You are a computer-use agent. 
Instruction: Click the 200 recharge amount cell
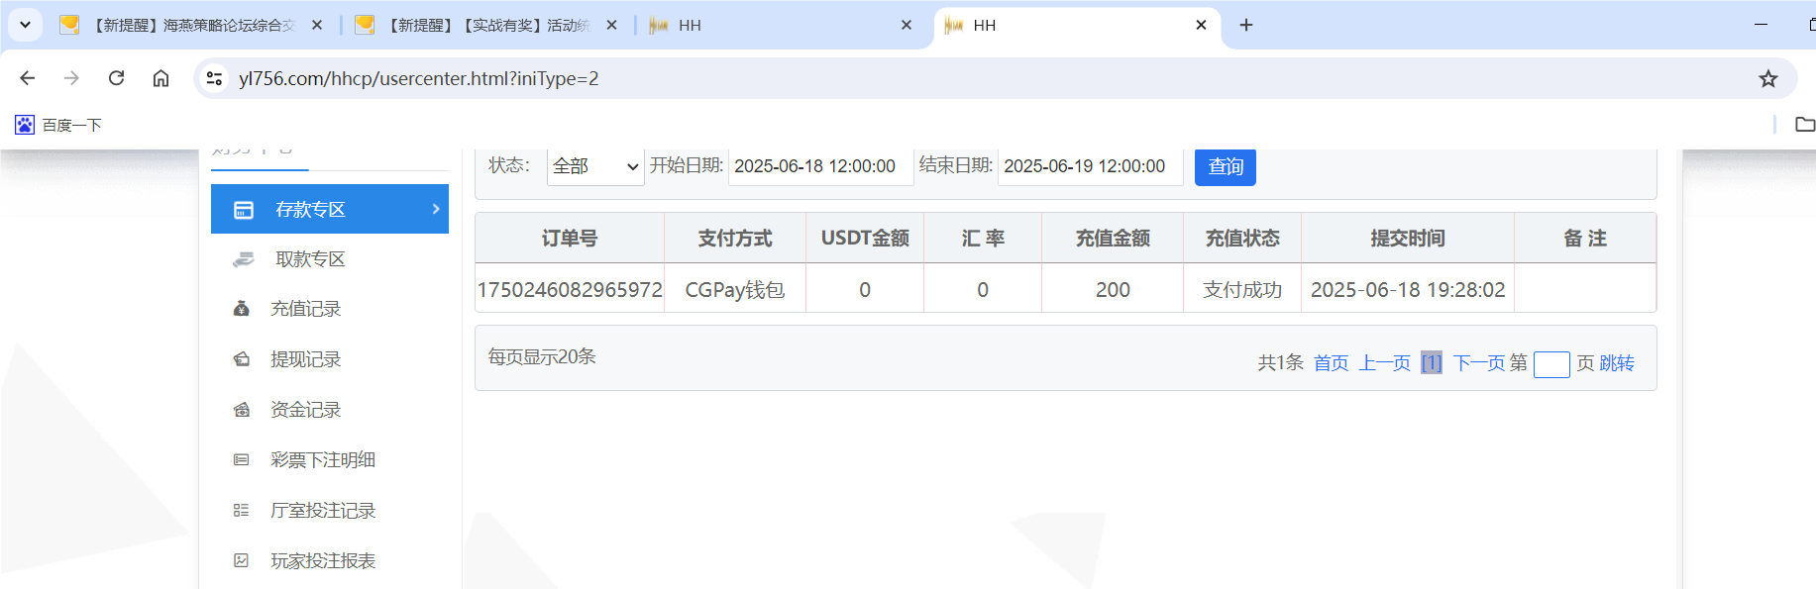[1113, 290]
